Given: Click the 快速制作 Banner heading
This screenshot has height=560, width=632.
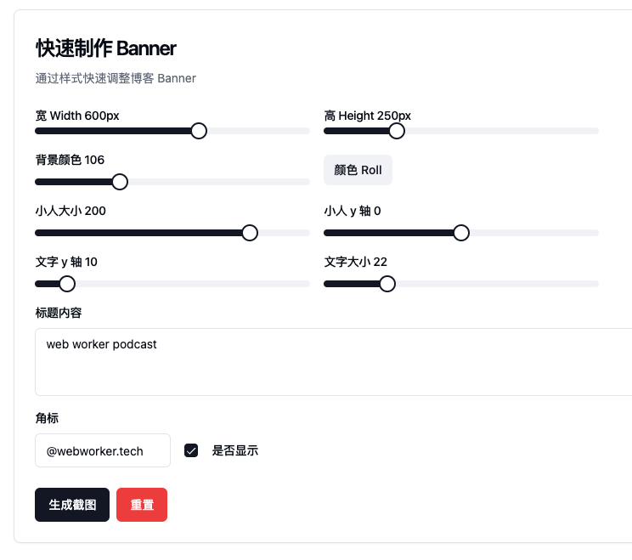Looking at the screenshot, I should tap(106, 48).
